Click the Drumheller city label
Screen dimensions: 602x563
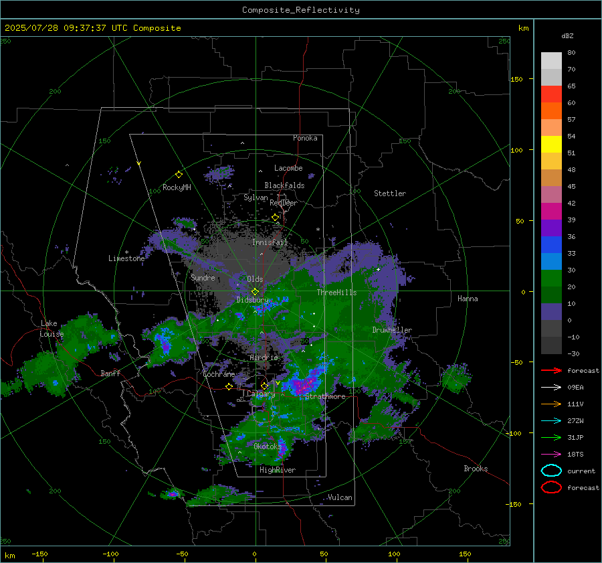[x=392, y=330]
